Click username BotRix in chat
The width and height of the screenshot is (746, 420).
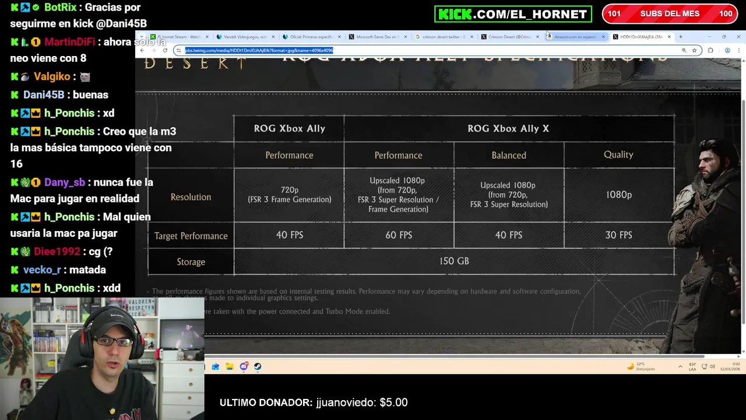[60, 8]
